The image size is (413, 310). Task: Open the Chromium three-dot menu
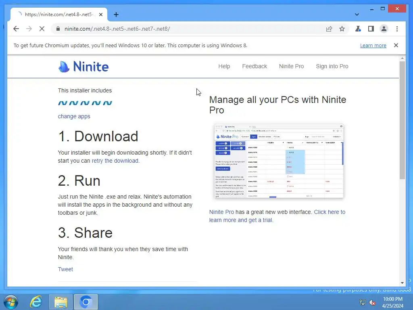click(397, 29)
